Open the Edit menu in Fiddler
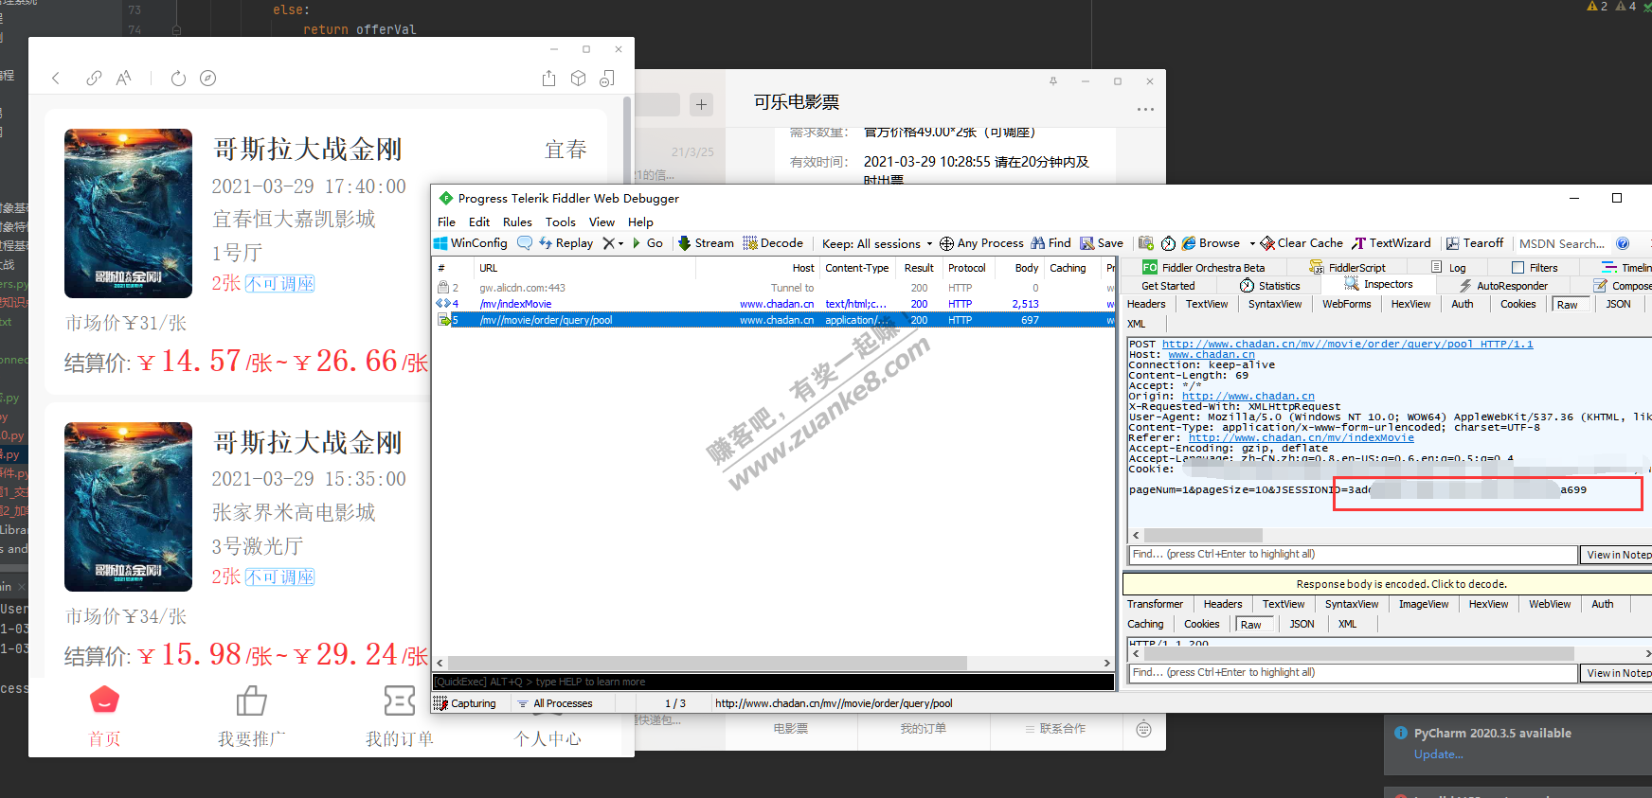This screenshot has height=798, width=1652. 479,222
